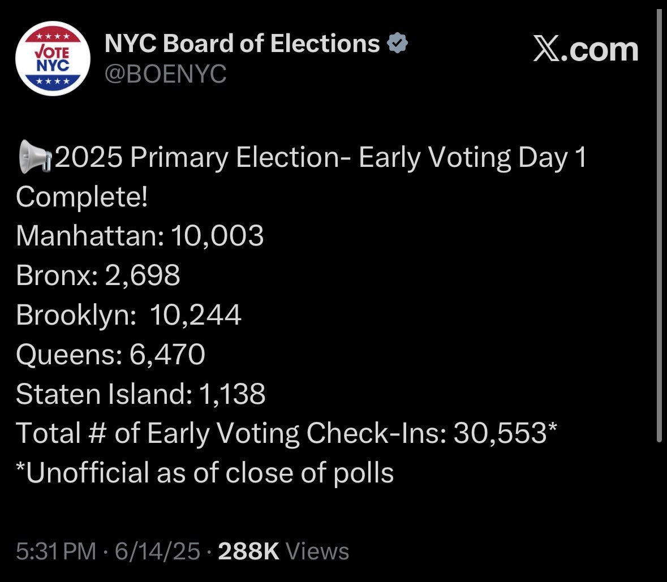
Task: Open the NYC Board of Elections profile name
Action: pyautogui.click(x=242, y=44)
